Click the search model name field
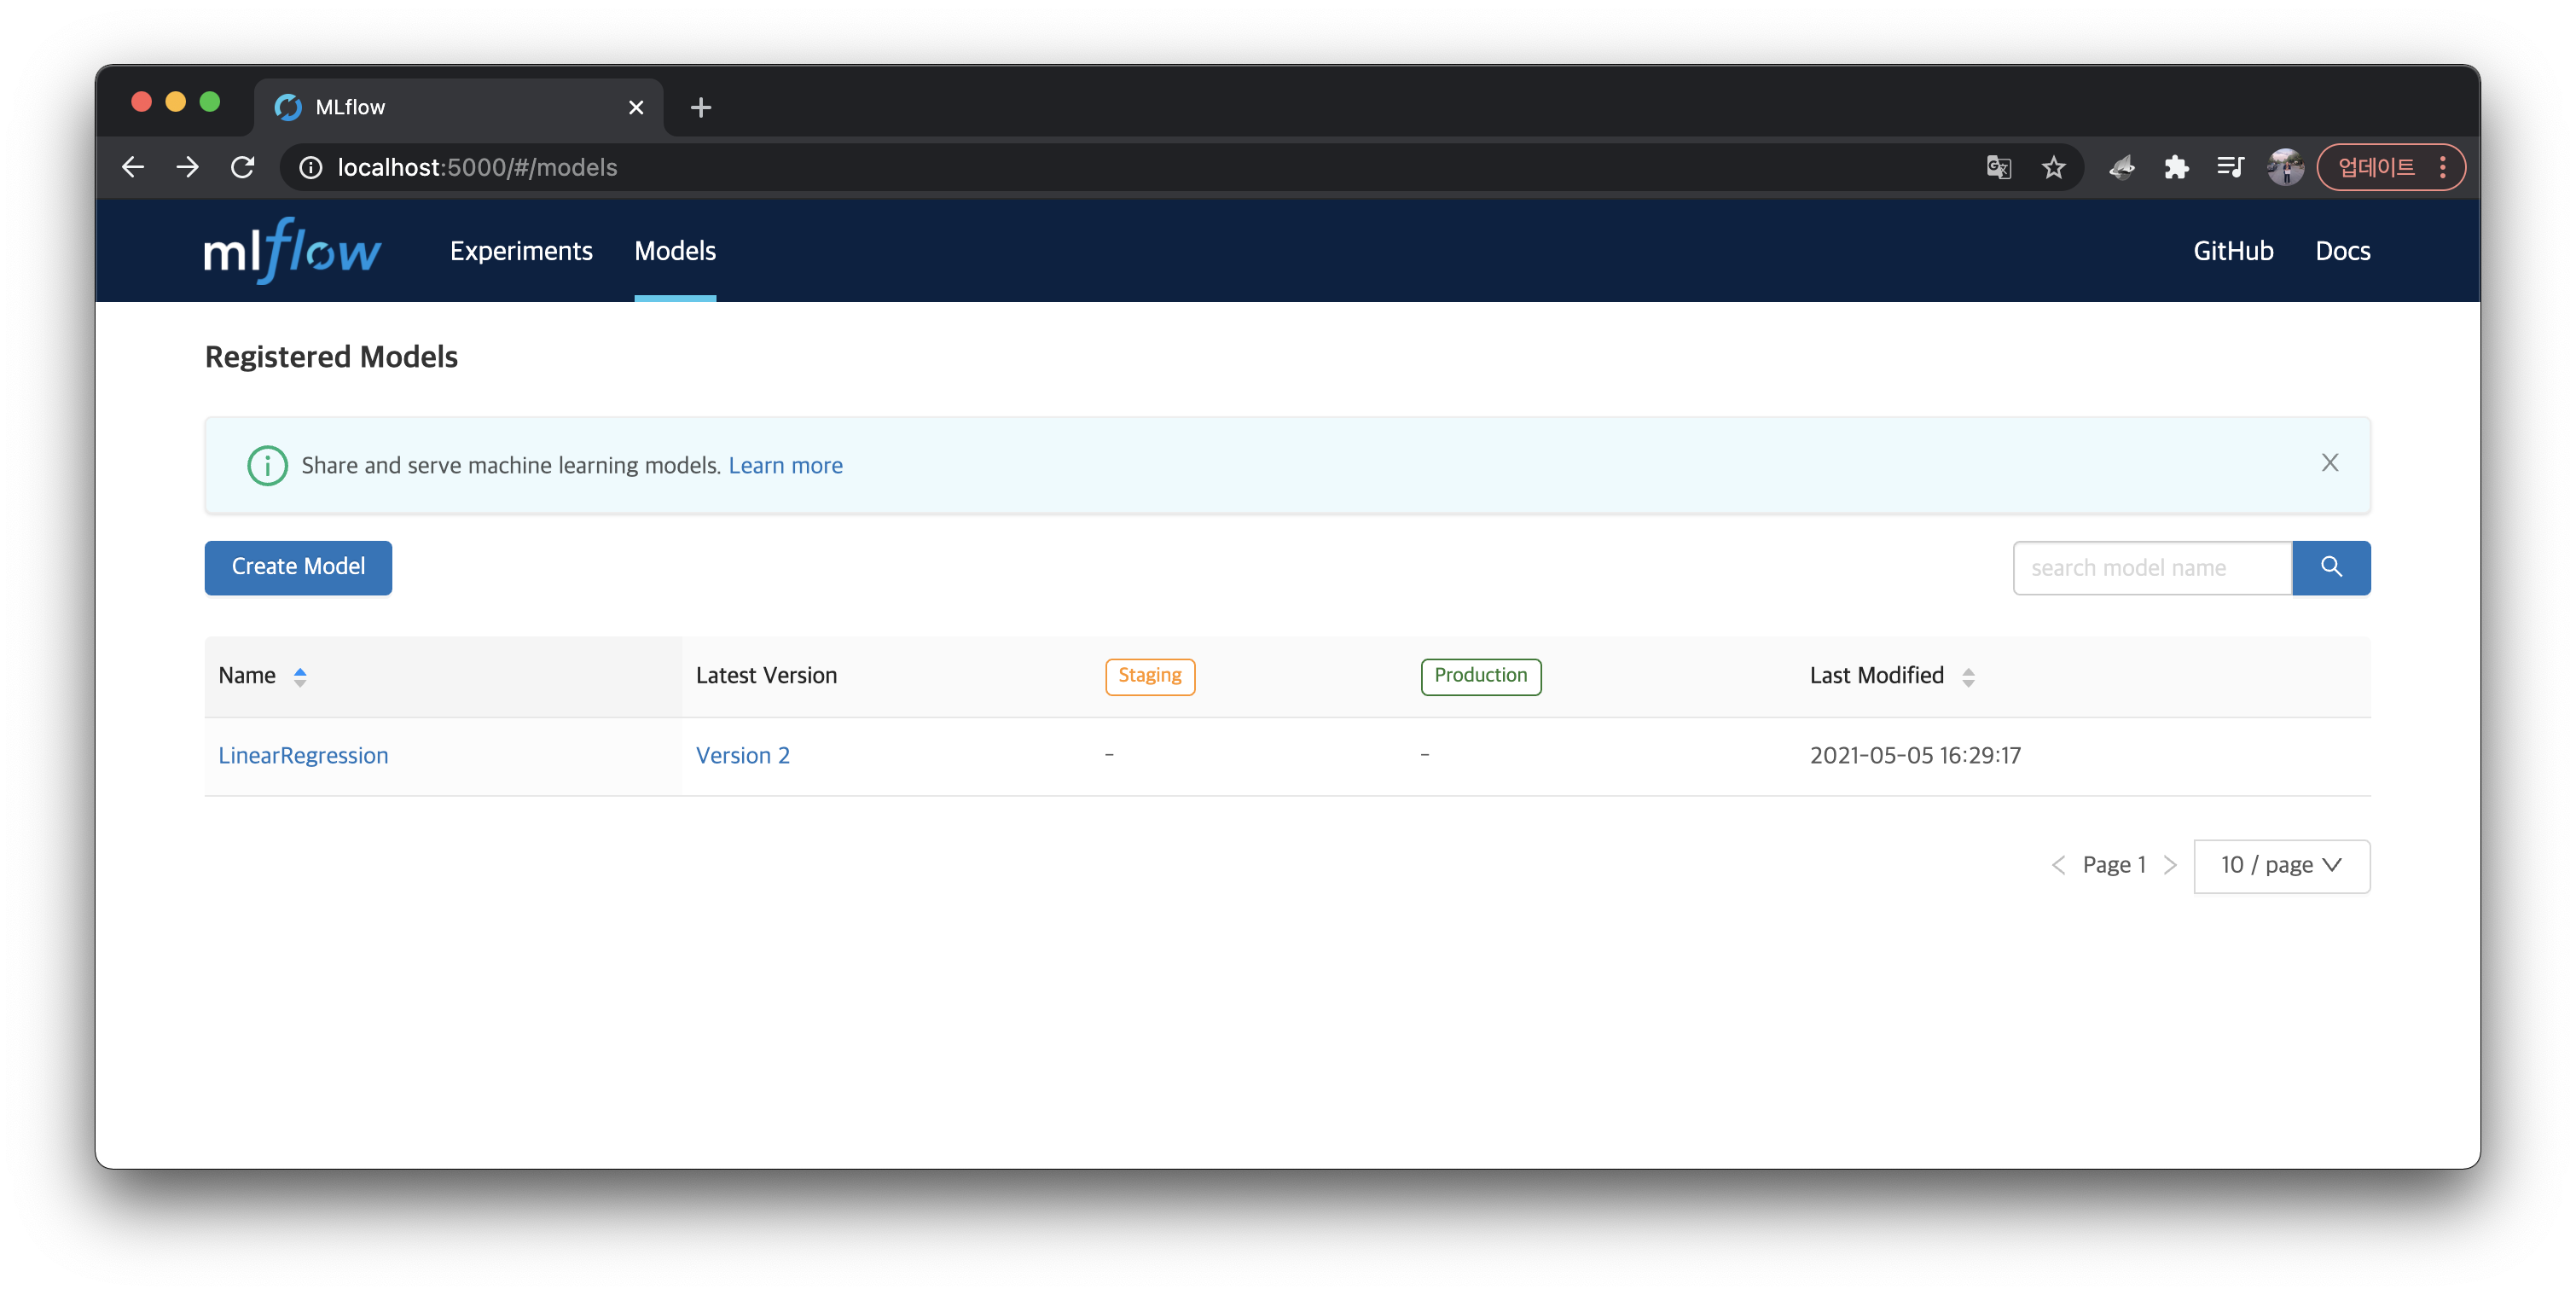This screenshot has height=1295, width=2576. [2151, 567]
